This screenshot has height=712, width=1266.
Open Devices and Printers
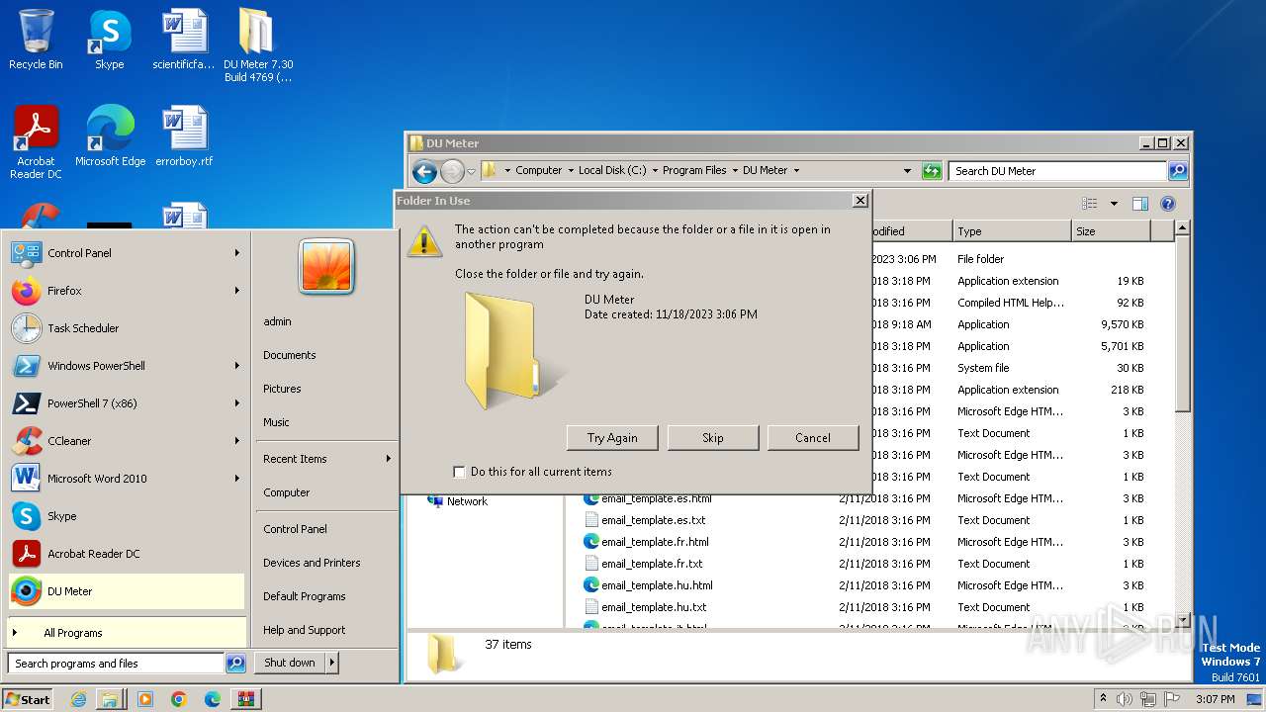coord(312,563)
